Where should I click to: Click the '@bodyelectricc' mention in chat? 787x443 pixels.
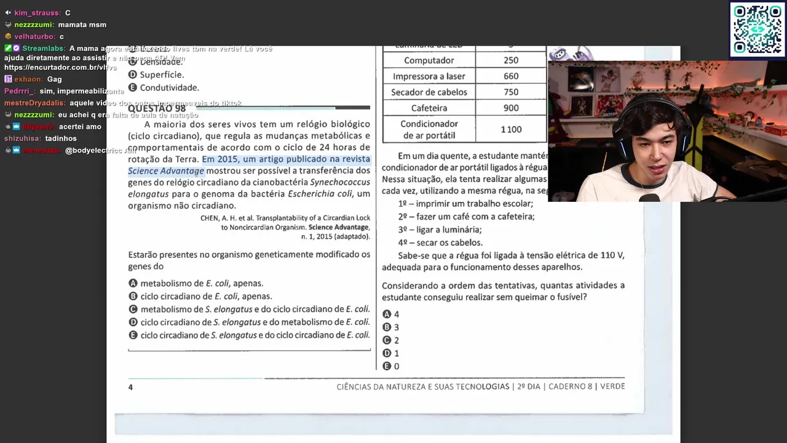tap(95, 151)
